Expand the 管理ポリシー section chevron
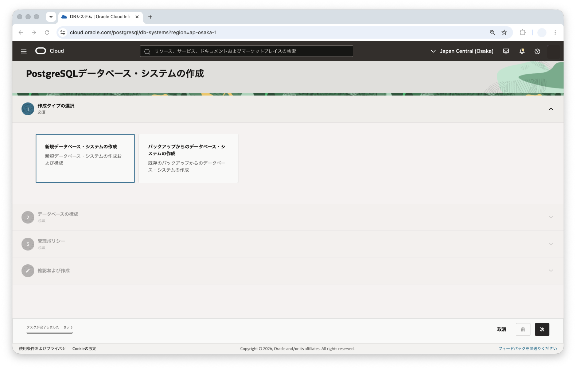The height and width of the screenshot is (369, 576). (x=551, y=244)
